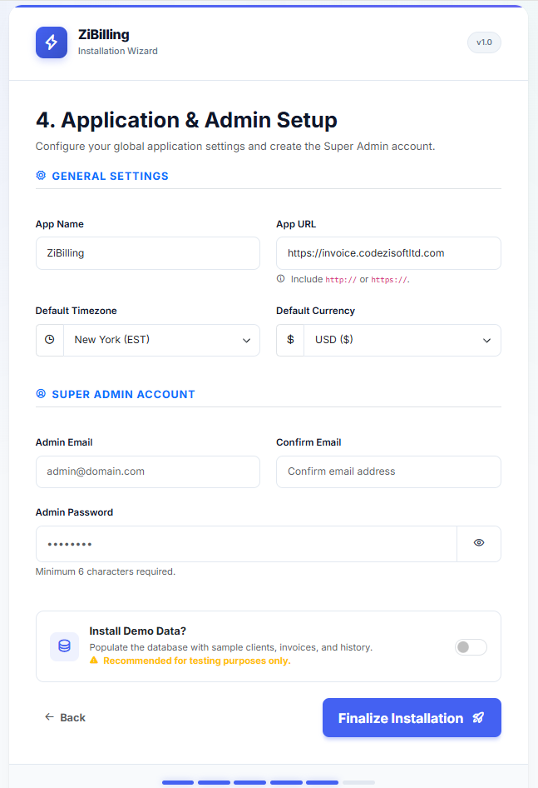
Task: Click inside the Admin Email input field
Action: click(147, 471)
